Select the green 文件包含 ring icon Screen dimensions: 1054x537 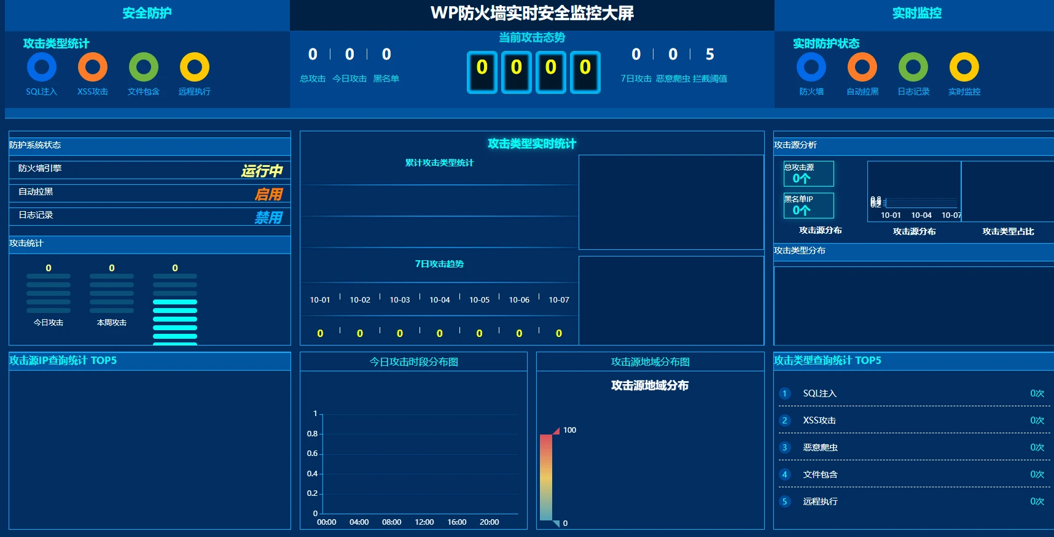pyautogui.click(x=144, y=67)
